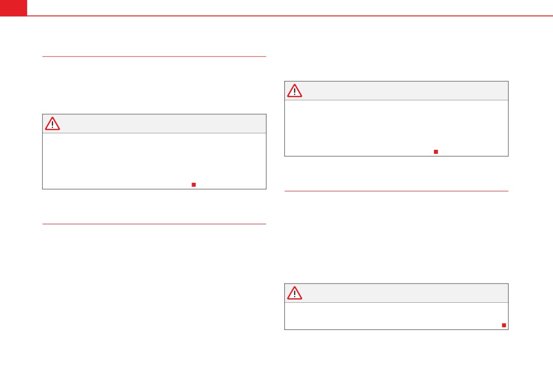Image resolution: width=553 pixels, height=391 pixels.
Task: Click the white body of the upper right warning box
Action: pos(396,128)
